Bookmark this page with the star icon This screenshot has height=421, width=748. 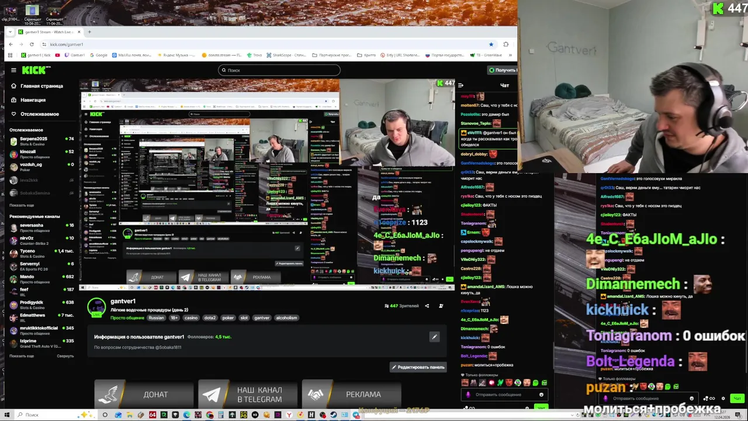491,44
